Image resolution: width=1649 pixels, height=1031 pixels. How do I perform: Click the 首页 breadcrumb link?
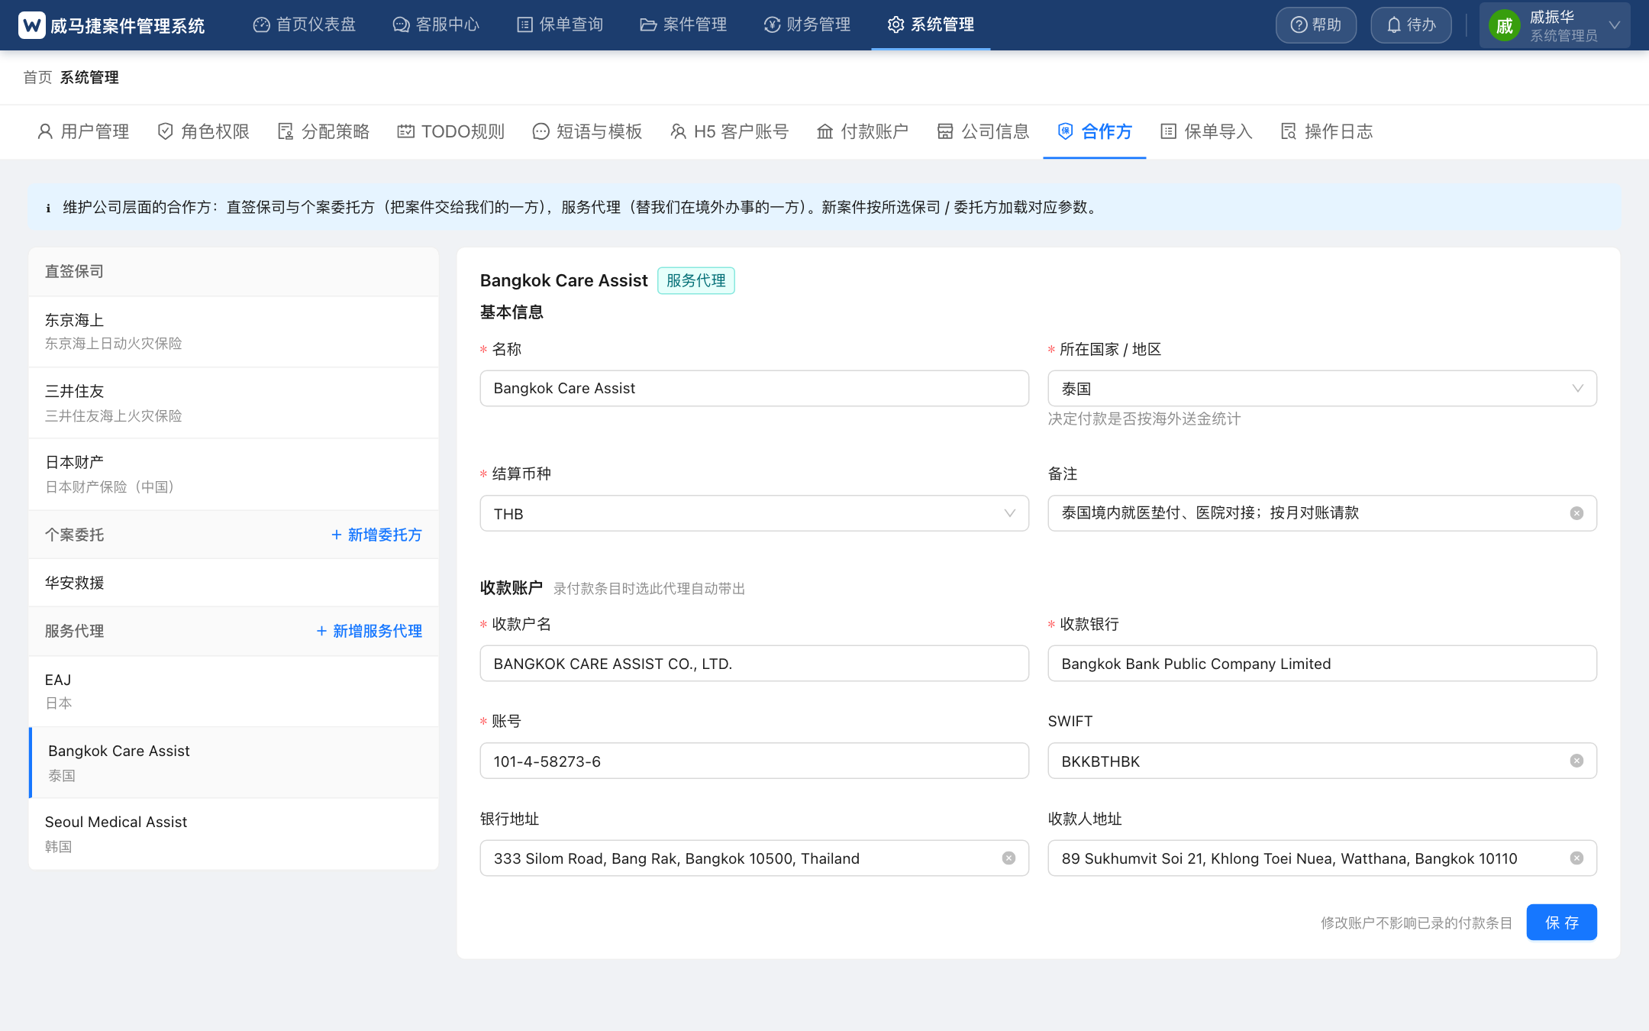(x=37, y=77)
